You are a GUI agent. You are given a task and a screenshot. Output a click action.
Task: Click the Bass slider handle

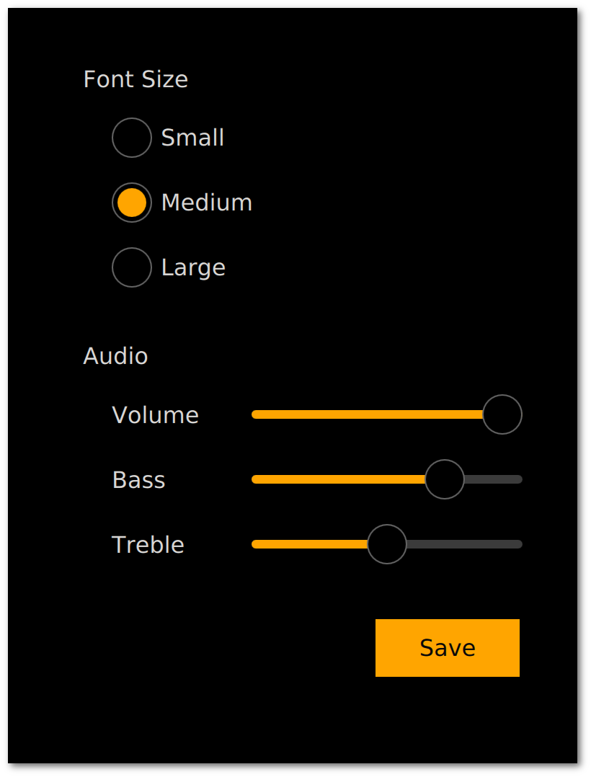click(x=444, y=479)
